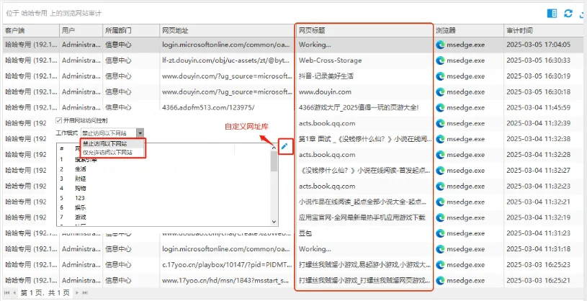Sort by 客户端 column header

32,31
